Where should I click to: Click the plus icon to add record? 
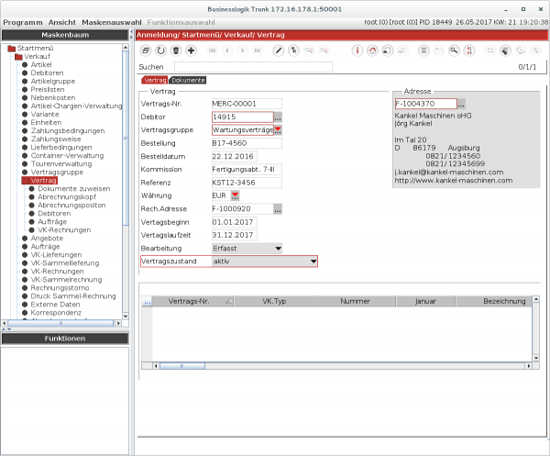(x=191, y=50)
